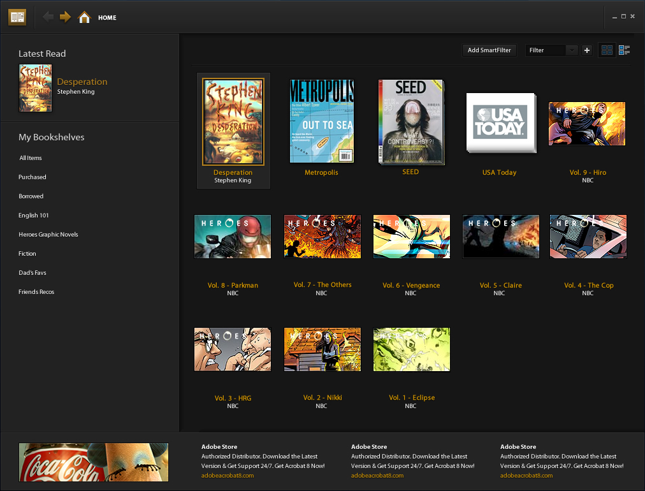The width and height of the screenshot is (645, 491).
Task: Click the Desperation link under Latest Read
Action: click(x=82, y=82)
